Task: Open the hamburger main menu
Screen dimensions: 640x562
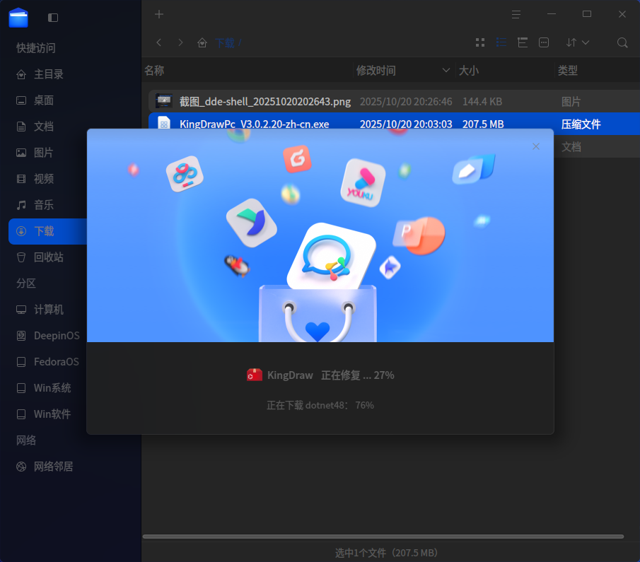Action: click(x=516, y=15)
